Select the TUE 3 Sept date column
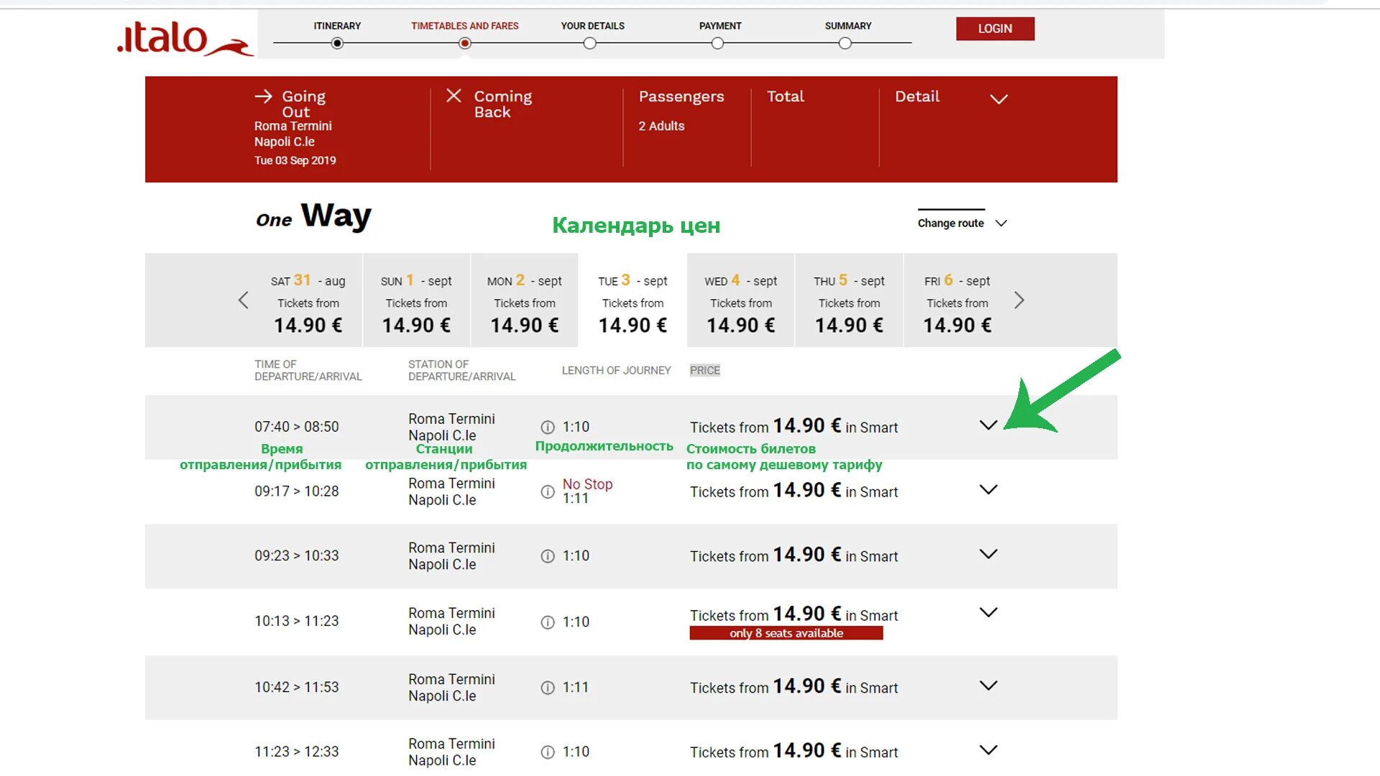This screenshot has width=1380, height=776. (631, 300)
